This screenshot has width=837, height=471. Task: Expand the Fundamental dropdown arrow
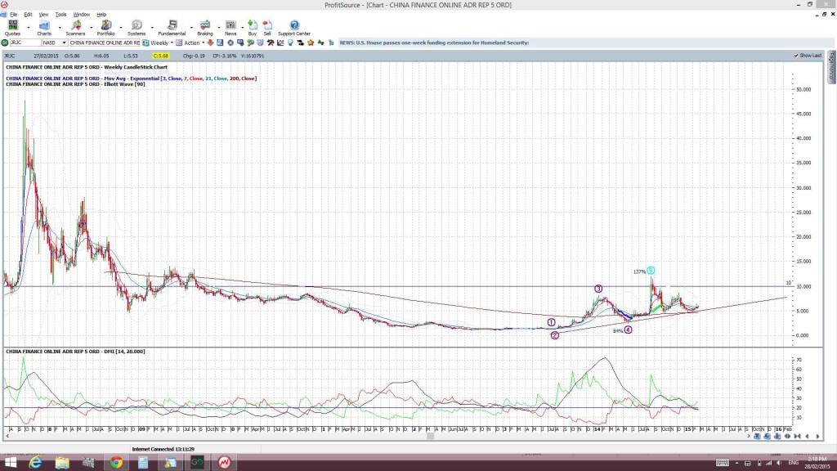191,28
